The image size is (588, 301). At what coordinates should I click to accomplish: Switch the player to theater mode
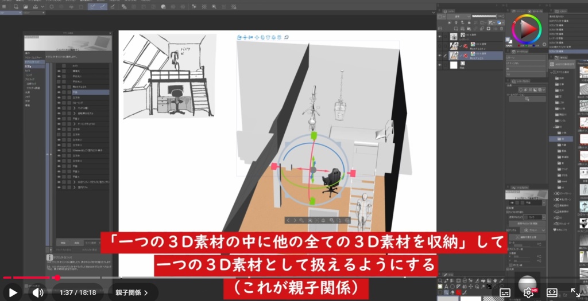coord(552,292)
